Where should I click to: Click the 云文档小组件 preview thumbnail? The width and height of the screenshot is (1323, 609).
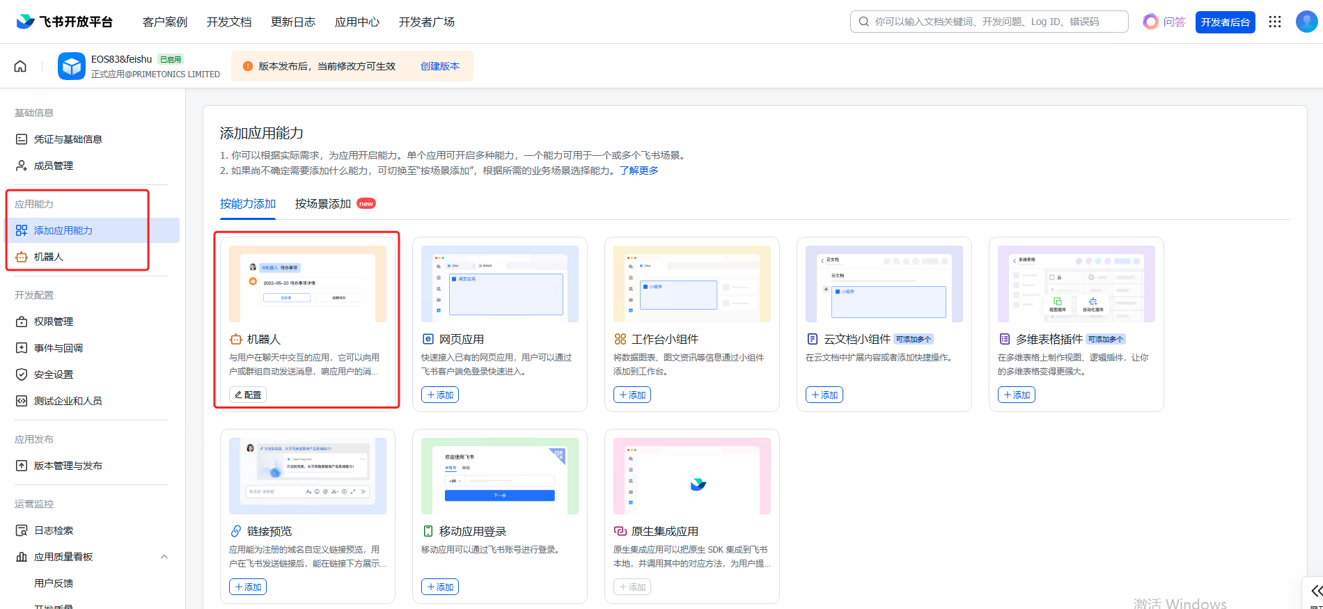884,284
